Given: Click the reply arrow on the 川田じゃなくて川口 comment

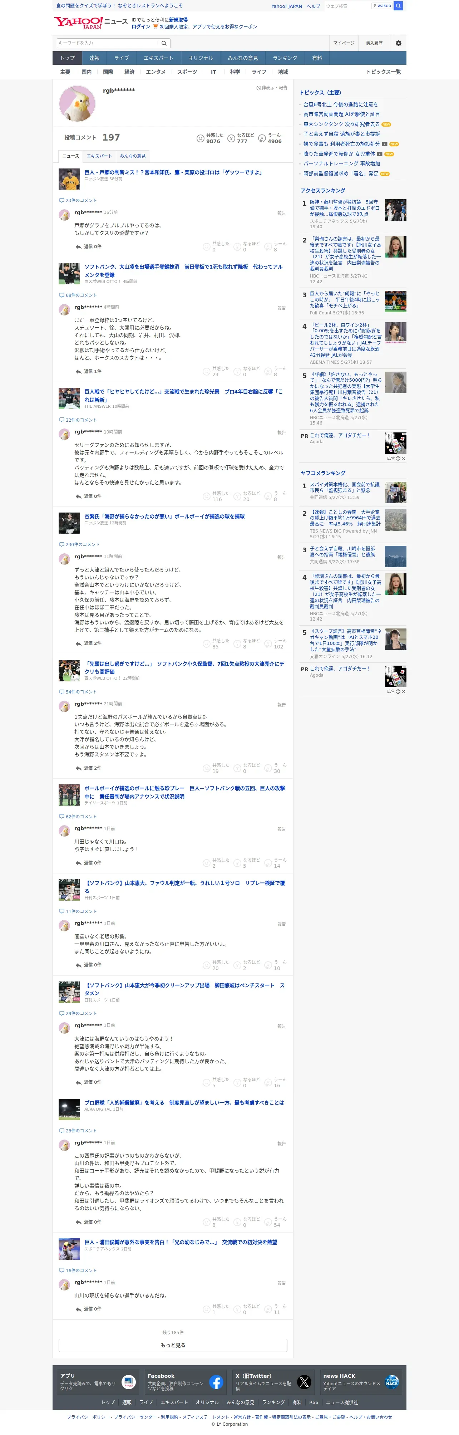Looking at the screenshot, I should point(79,863).
